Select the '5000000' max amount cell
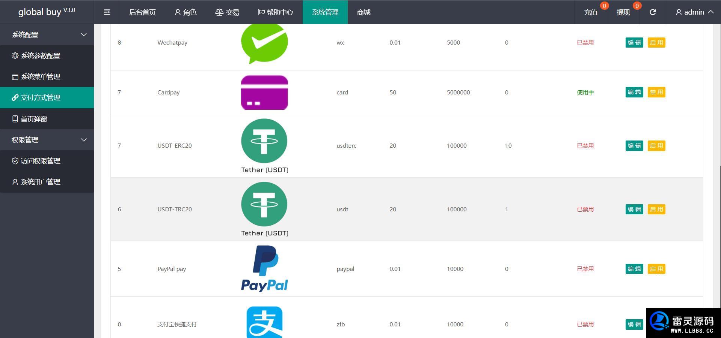The width and height of the screenshot is (721, 338). 459,92
